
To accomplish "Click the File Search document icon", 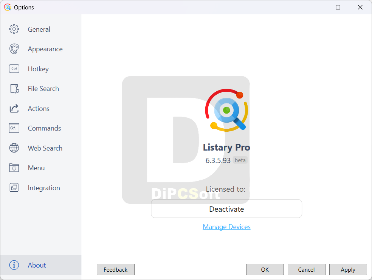I will tap(14, 89).
